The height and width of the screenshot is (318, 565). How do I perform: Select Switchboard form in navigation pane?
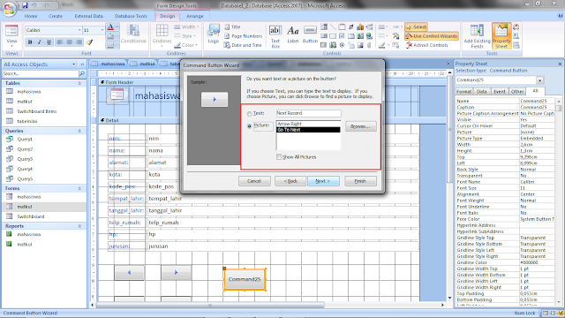pyautogui.click(x=31, y=216)
